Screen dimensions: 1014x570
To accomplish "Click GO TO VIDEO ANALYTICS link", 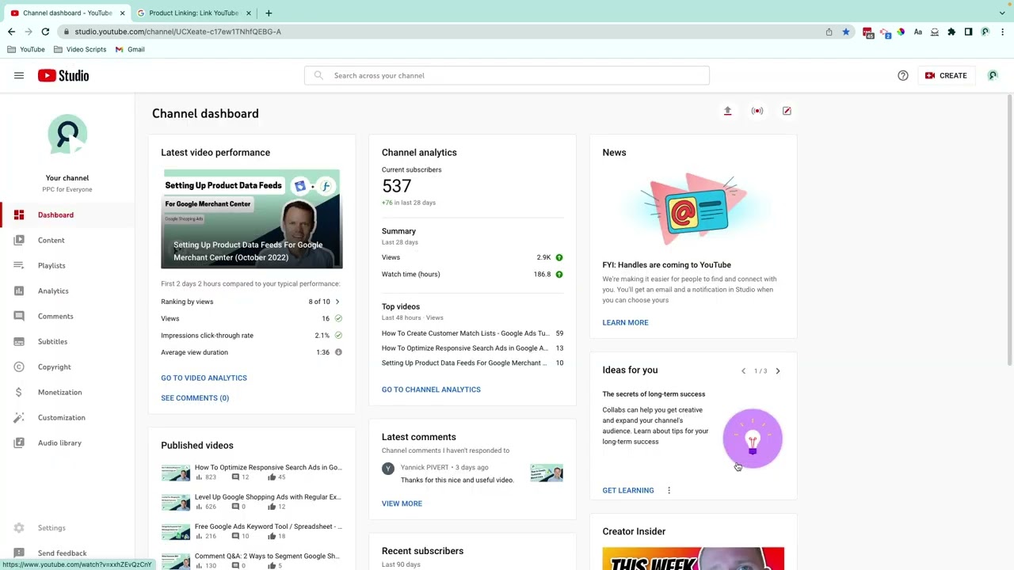I will 204,378.
